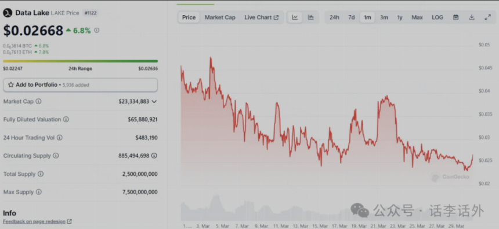Click the red price line chart
The width and height of the screenshot is (499, 229).
(x=327, y=114)
